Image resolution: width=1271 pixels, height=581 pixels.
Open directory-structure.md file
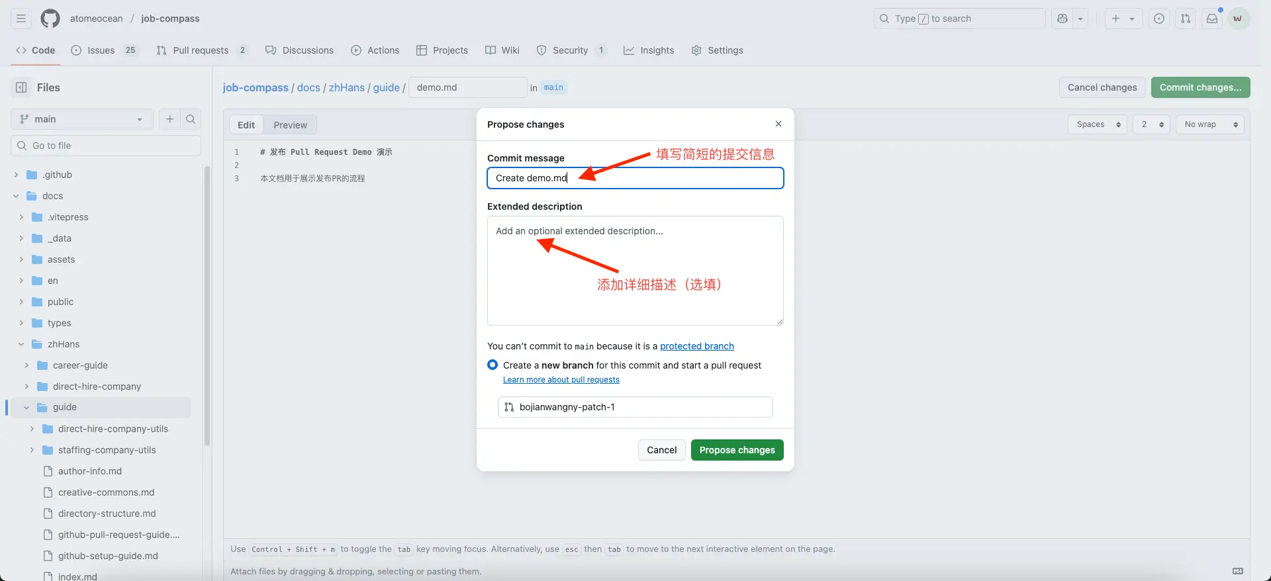click(107, 514)
